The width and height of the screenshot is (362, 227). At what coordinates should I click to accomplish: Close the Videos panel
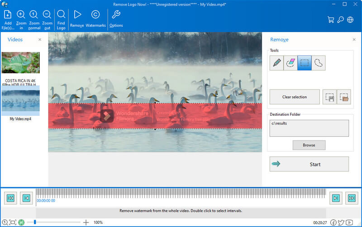[39, 40]
